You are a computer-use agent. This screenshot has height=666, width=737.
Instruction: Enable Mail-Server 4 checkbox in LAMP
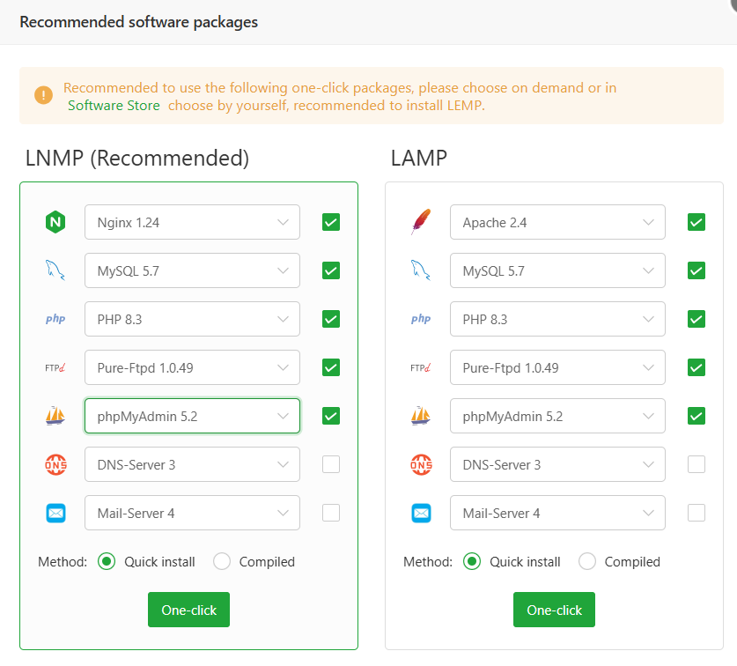(696, 513)
